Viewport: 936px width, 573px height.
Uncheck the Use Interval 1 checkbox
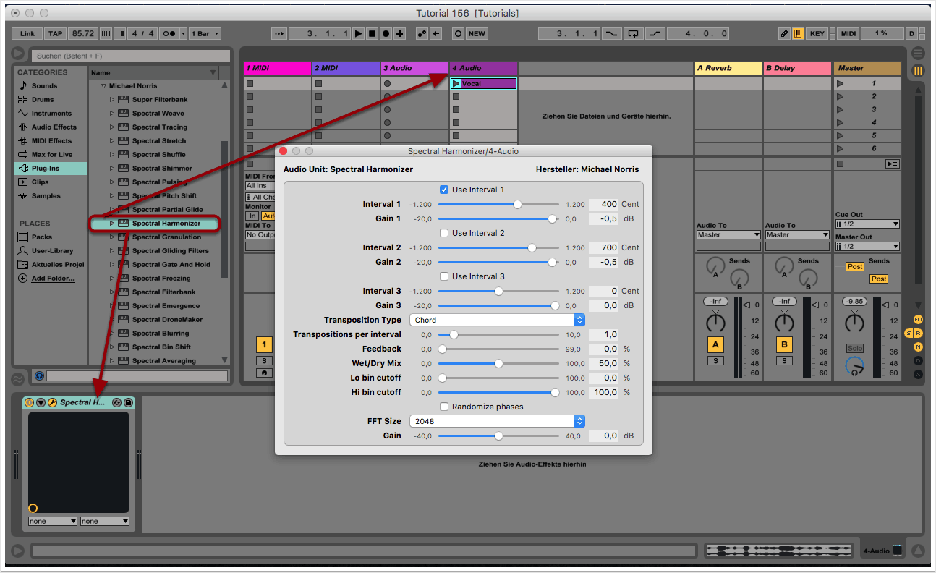pyautogui.click(x=444, y=190)
